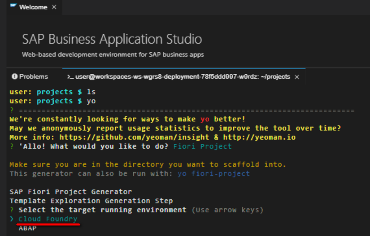Open the http://yeoman.io link
Screen dimensions: 370x236
click(259, 137)
